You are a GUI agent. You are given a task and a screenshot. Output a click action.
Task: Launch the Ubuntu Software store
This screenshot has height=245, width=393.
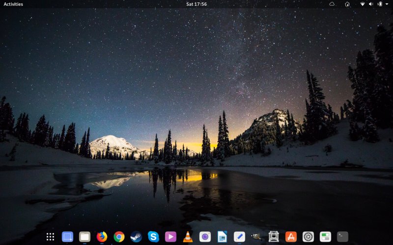291,237
